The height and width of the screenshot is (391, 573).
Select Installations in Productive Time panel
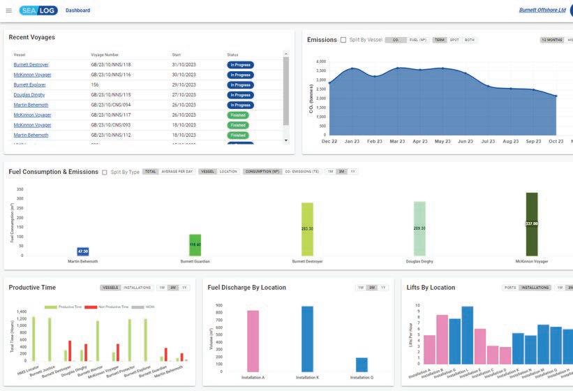137,288
